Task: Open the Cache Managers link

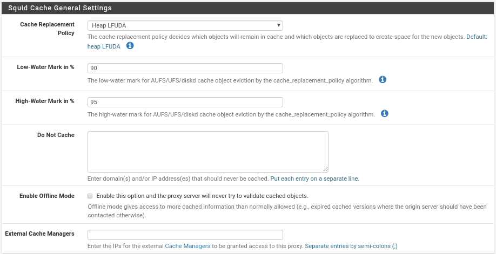Action: click(x=187, y=246)
